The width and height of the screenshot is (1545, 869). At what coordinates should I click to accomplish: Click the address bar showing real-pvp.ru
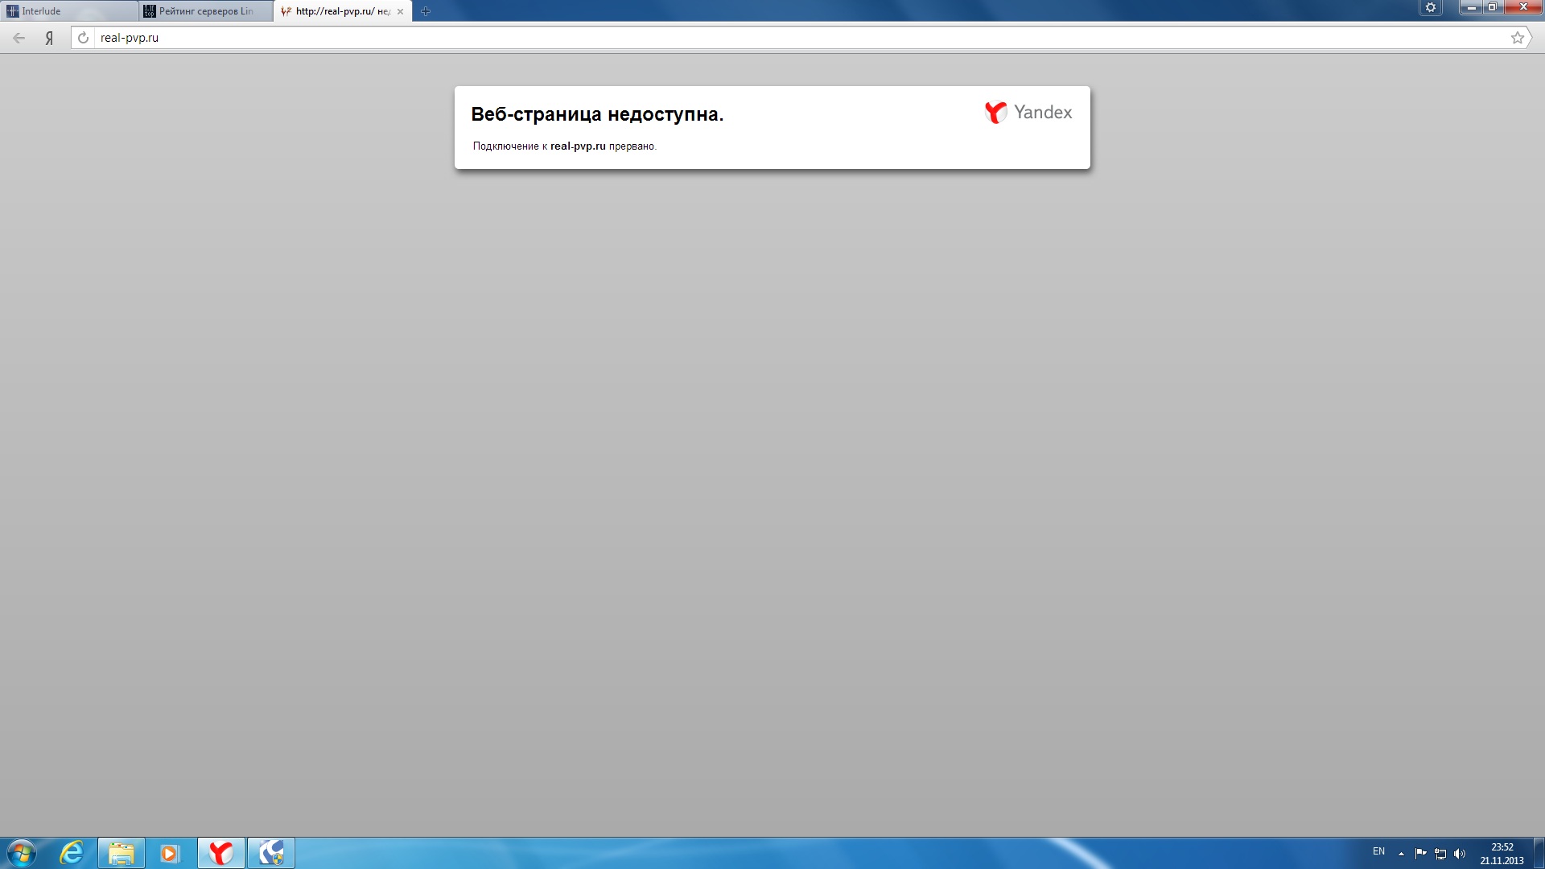click(724, 38)
